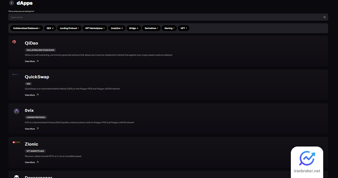Click the Zionic logo icon
The image size is (338, 178).
(x=17, y=142)
